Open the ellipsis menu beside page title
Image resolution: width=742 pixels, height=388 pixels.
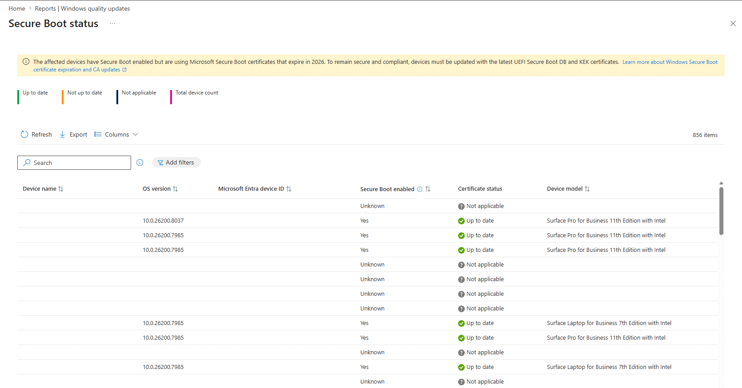[x=112, y=24]
